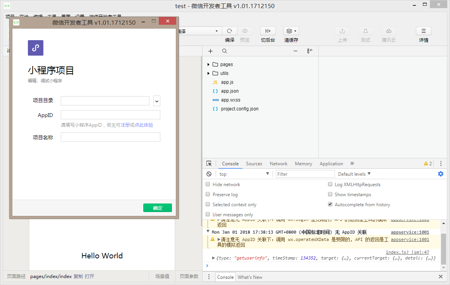Viewport: 450px width, 285px height.
Task: Enable the Hide network checkbox
Action: pyautogui.click(x=208, y=185)
